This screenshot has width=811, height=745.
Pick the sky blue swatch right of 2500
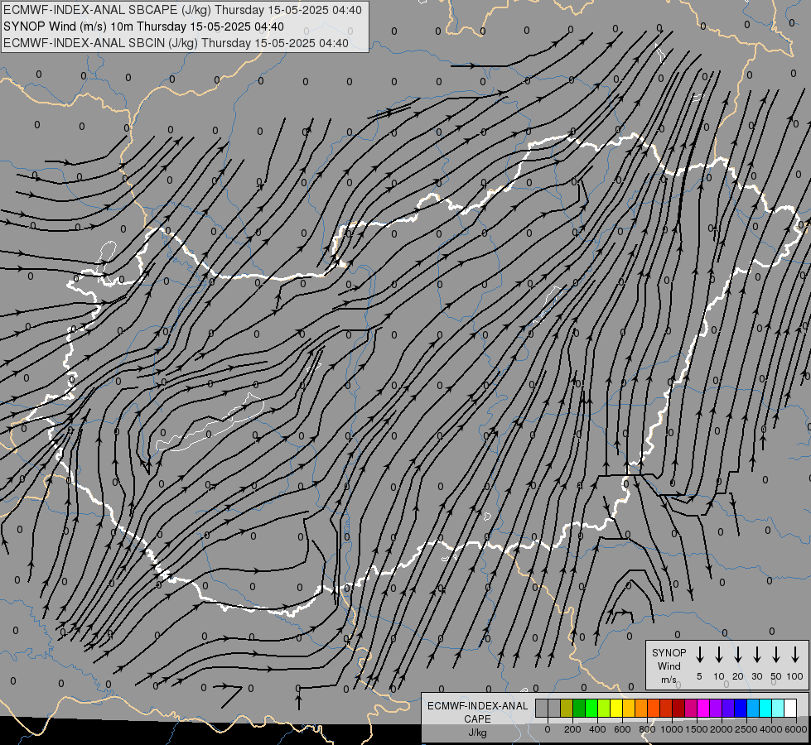coord(752,708)
